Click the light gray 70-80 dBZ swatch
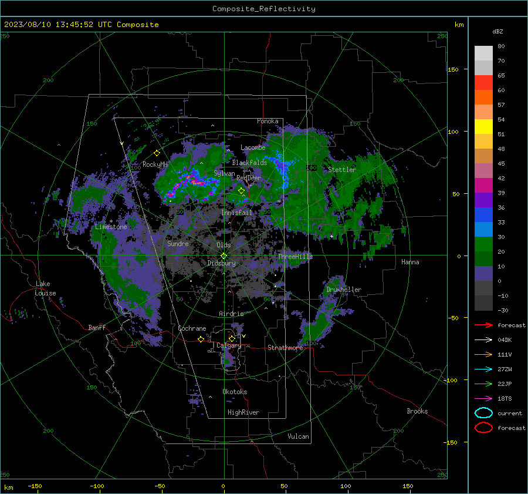Image resolution: width=528 pixels, height=494 pixels. [483, 53]
